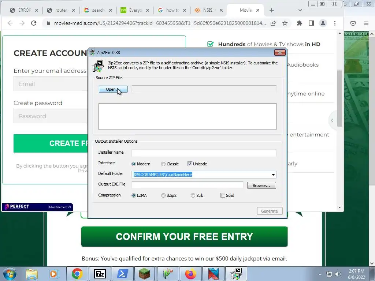Open Firefox from the taskbar
This screenshot has width=375, height=281.
point(190,274)
